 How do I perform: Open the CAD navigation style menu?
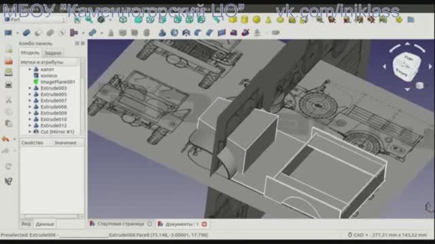358,235
